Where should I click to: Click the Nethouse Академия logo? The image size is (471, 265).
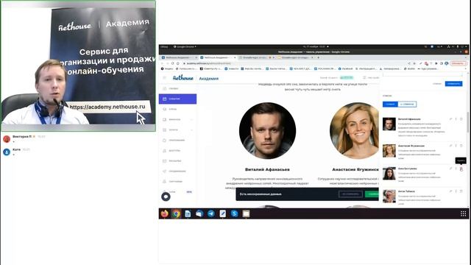(196, 78)
